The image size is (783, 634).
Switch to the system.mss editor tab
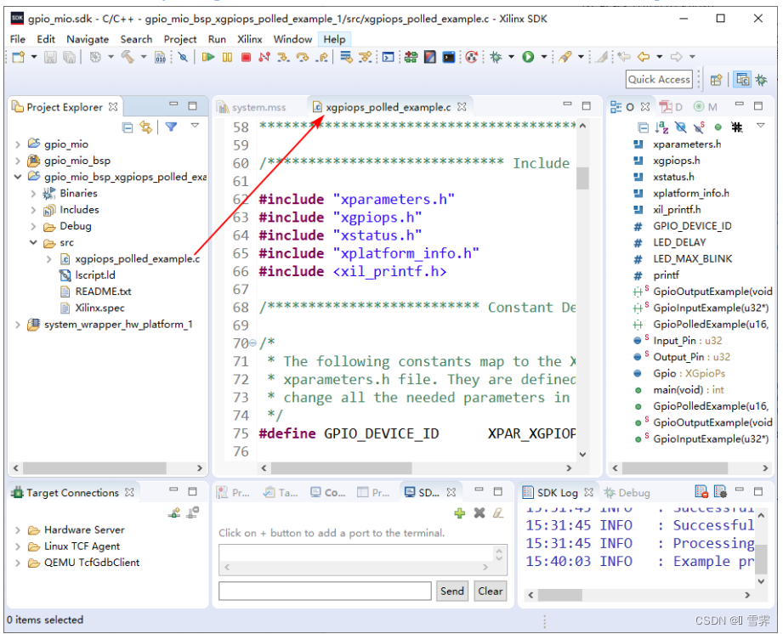(252, 107)
